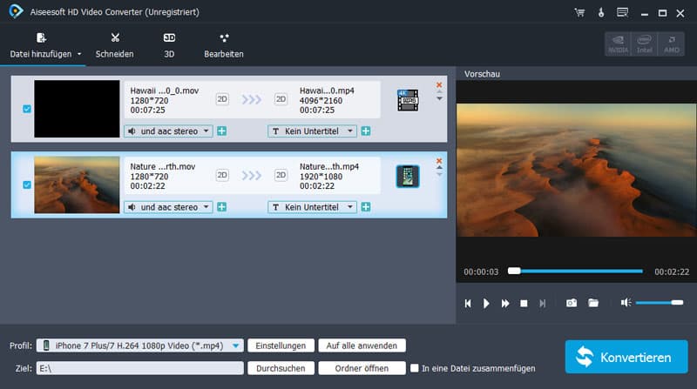Take a snapshot with camera icon
697x389 pixels.
[x=572, y=303]
